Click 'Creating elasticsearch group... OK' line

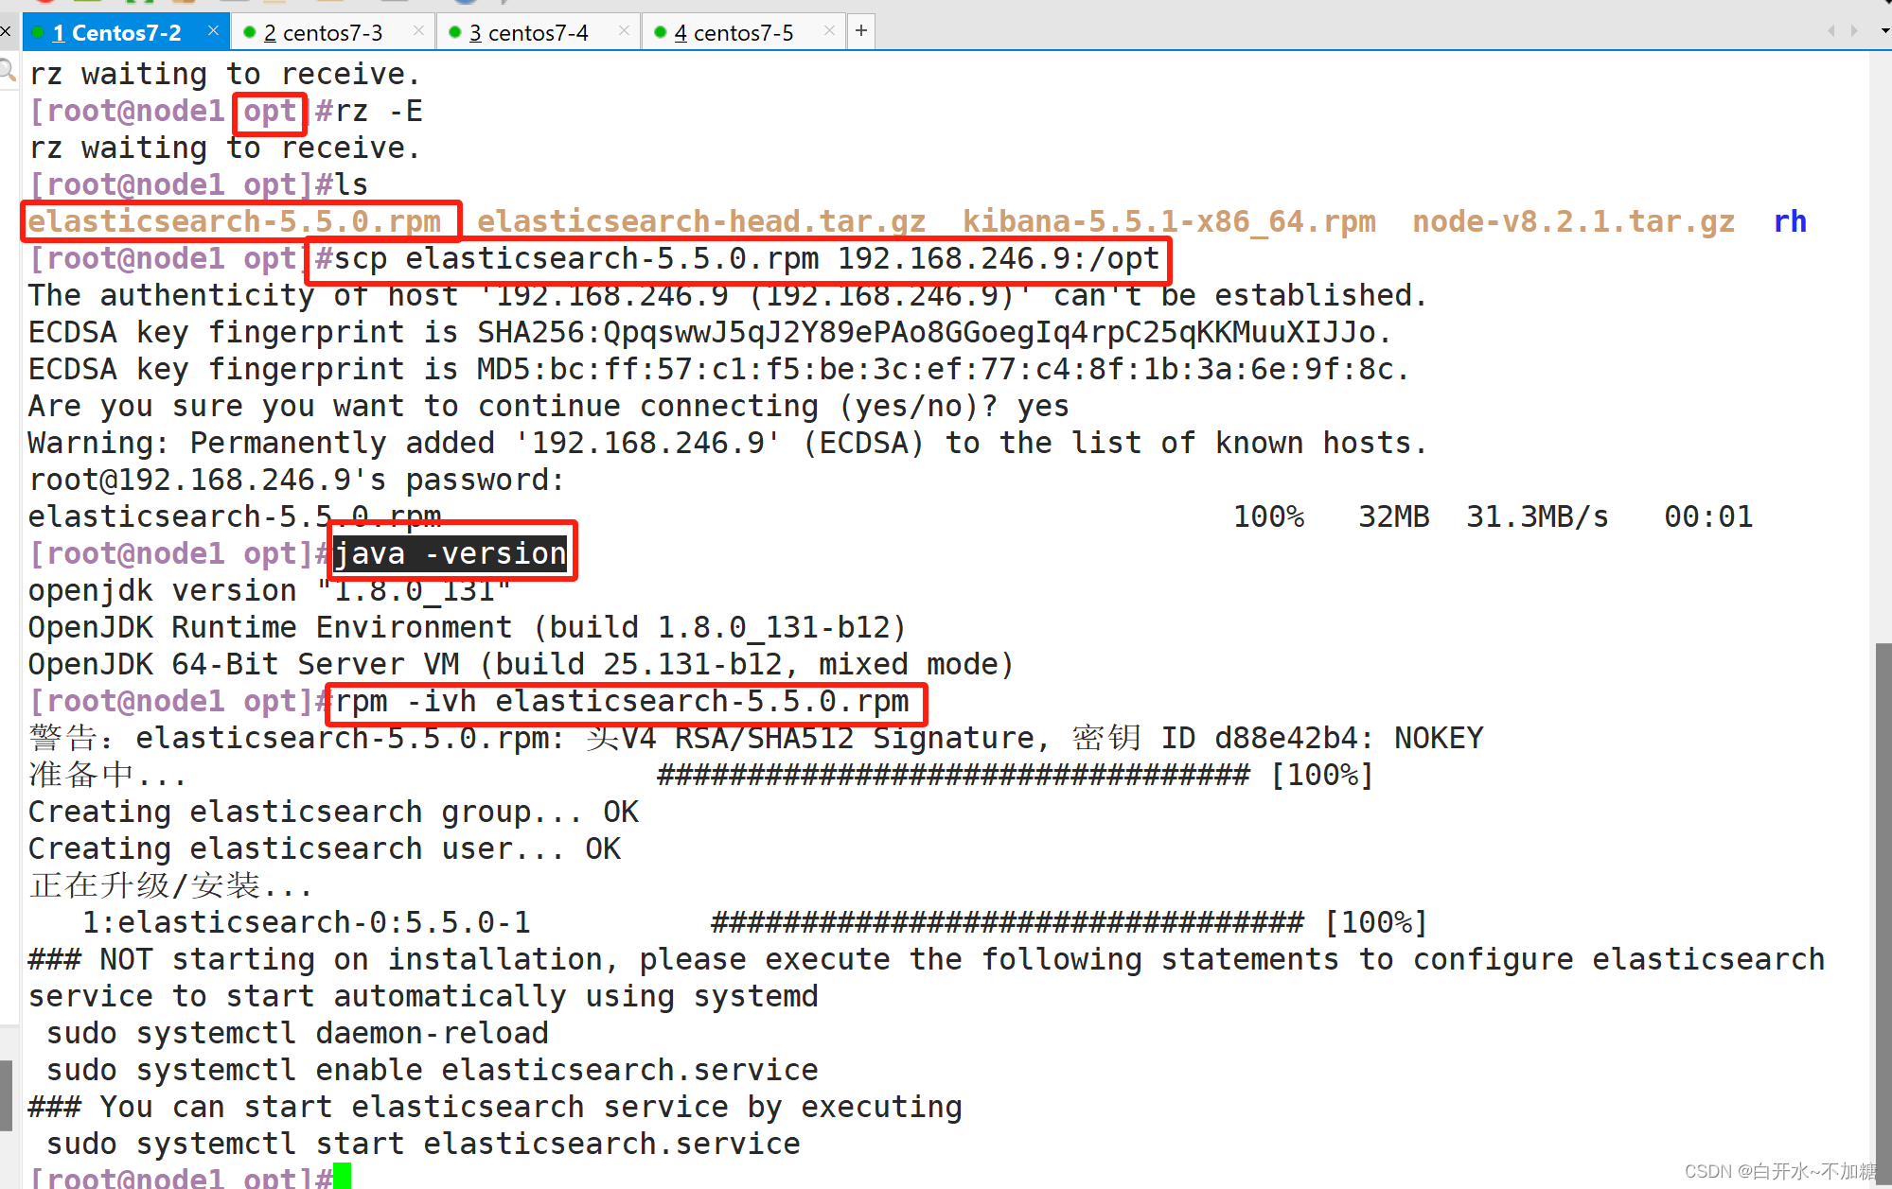pos(334,812)
